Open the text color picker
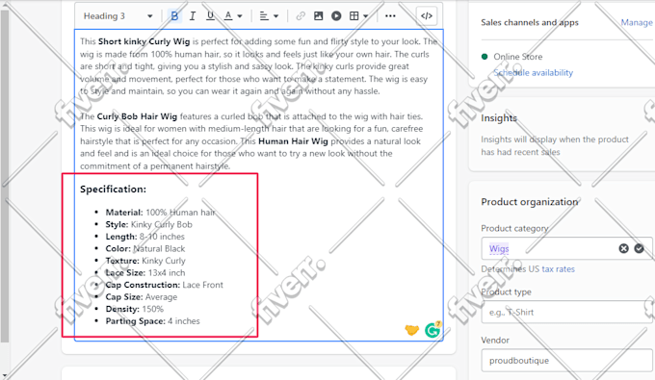Screen dimensions: 655x380 click(233, 15)
